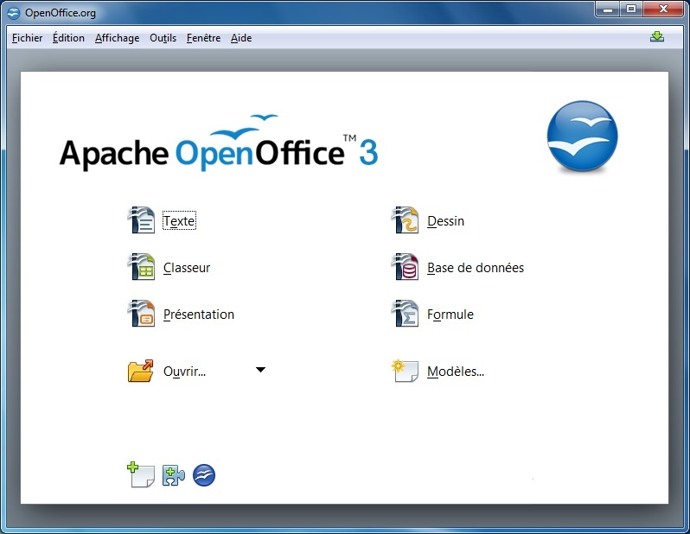This screenshot has width=690, height=534.
Task: Open the Aide menu
Action: coord(241,38)
